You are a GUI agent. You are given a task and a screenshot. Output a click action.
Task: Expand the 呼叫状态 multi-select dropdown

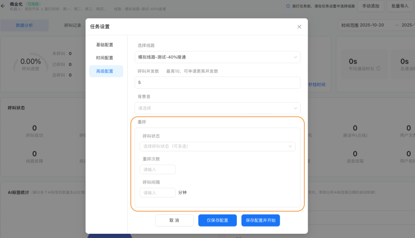coord(217,146)
